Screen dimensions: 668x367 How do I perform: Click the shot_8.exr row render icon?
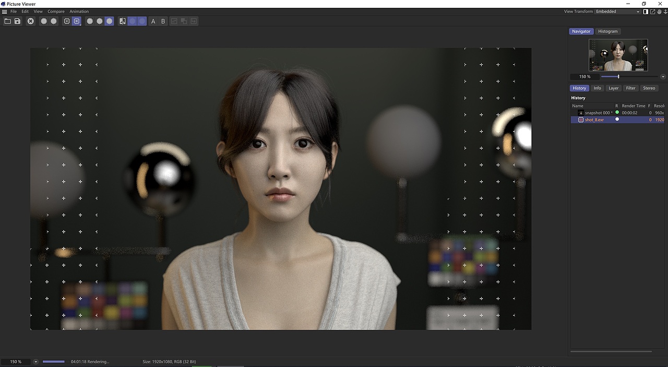pyautogui.click(x=581, y=120)
